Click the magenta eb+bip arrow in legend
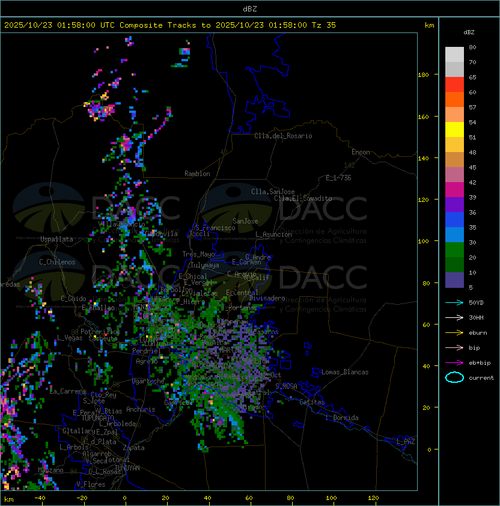 pyautogui.click(x=454, y=363)
